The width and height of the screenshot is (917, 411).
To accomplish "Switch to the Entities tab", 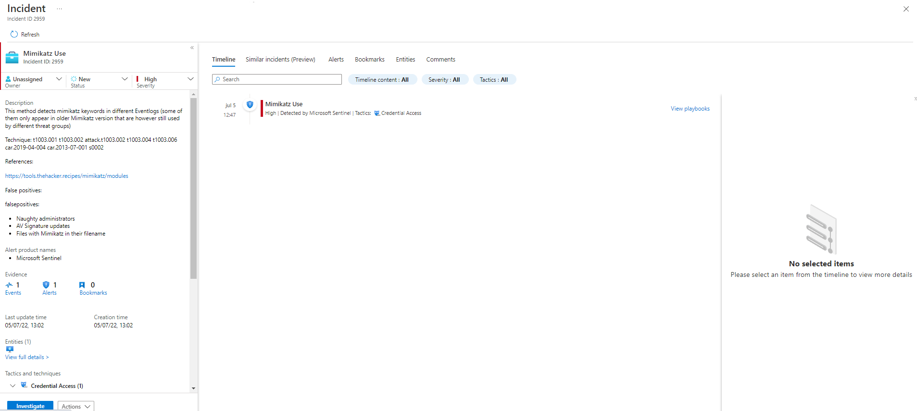I will (x=405, y=60).
